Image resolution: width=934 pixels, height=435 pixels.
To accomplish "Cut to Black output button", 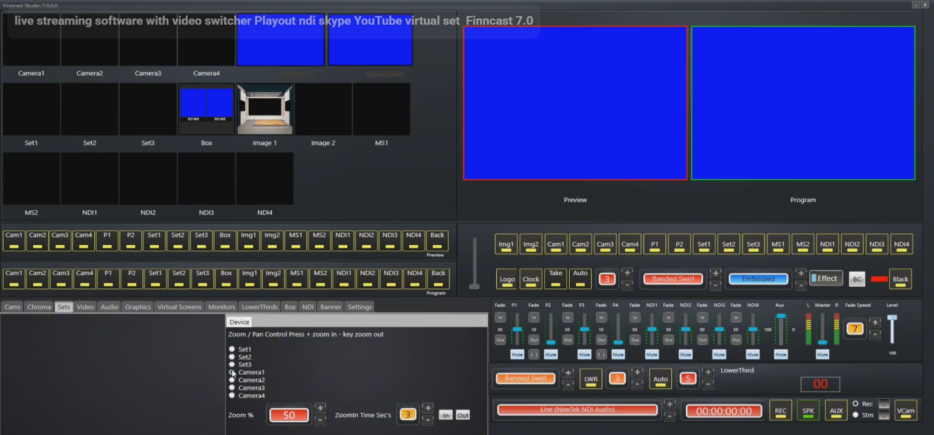I will (900, 279).
